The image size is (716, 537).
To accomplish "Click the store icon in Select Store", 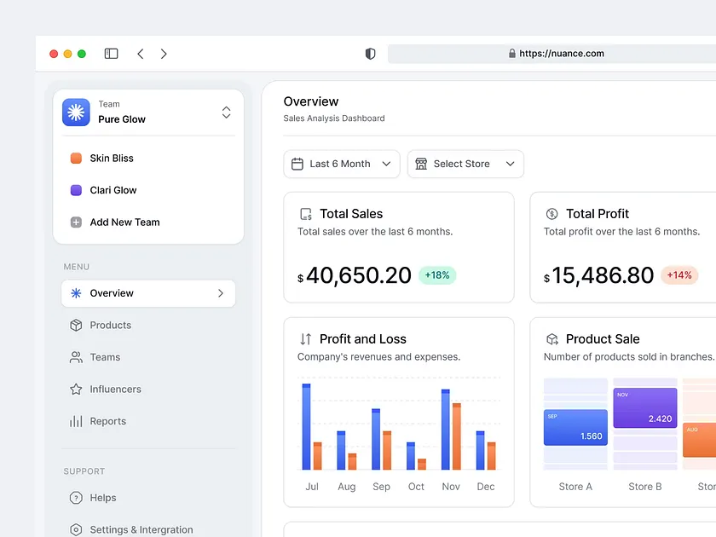I will [421, 164].
